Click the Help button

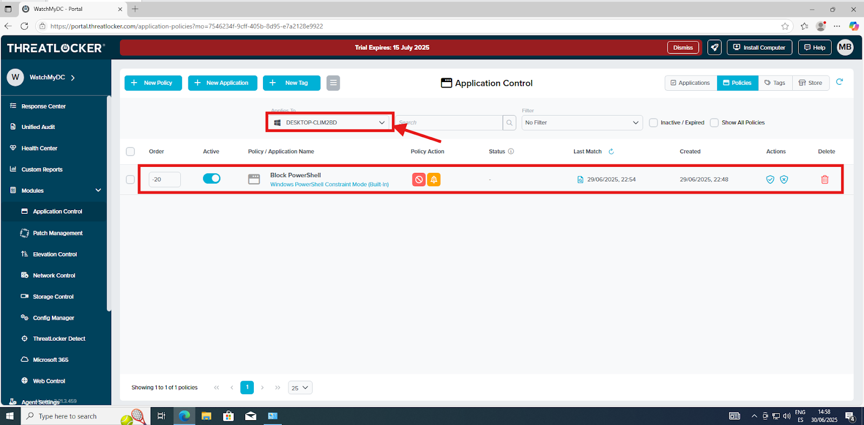pos(815,48)
